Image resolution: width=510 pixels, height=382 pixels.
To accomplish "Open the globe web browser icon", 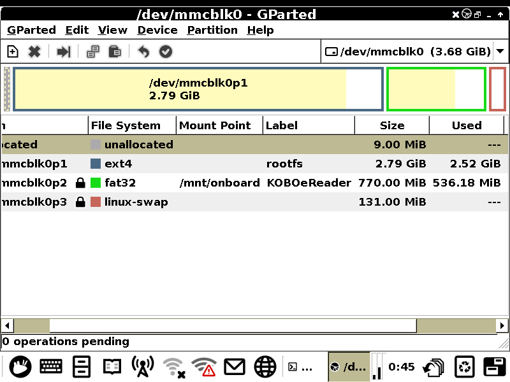I will point(265,367).
